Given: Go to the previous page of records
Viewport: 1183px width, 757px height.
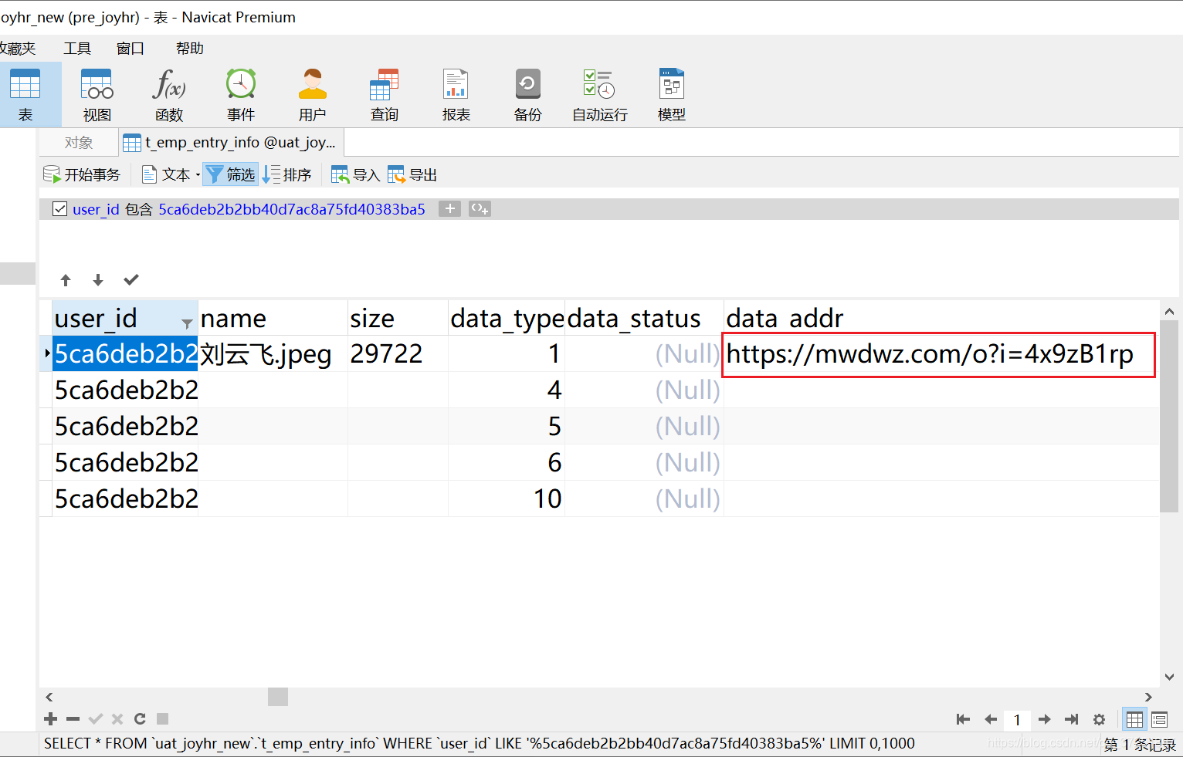Looking at the screenshot, I should 991,719.
